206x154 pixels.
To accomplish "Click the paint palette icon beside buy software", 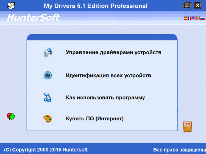I will (48, 118).
